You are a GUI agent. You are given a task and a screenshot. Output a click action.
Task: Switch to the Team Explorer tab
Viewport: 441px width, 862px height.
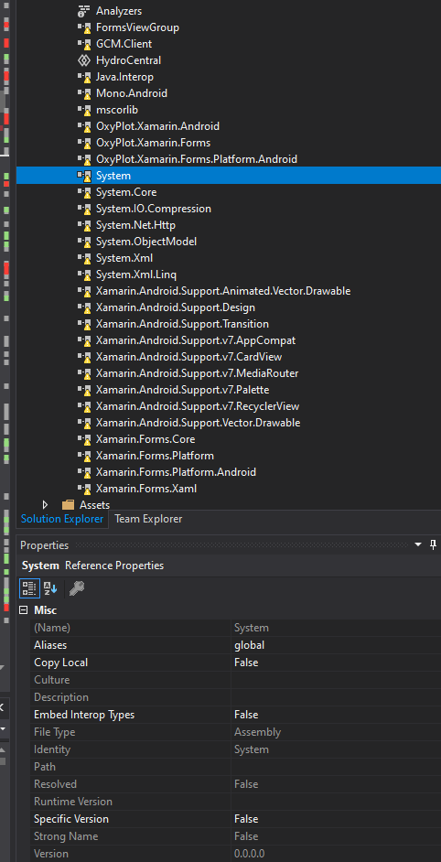click(x=148, y=519)
